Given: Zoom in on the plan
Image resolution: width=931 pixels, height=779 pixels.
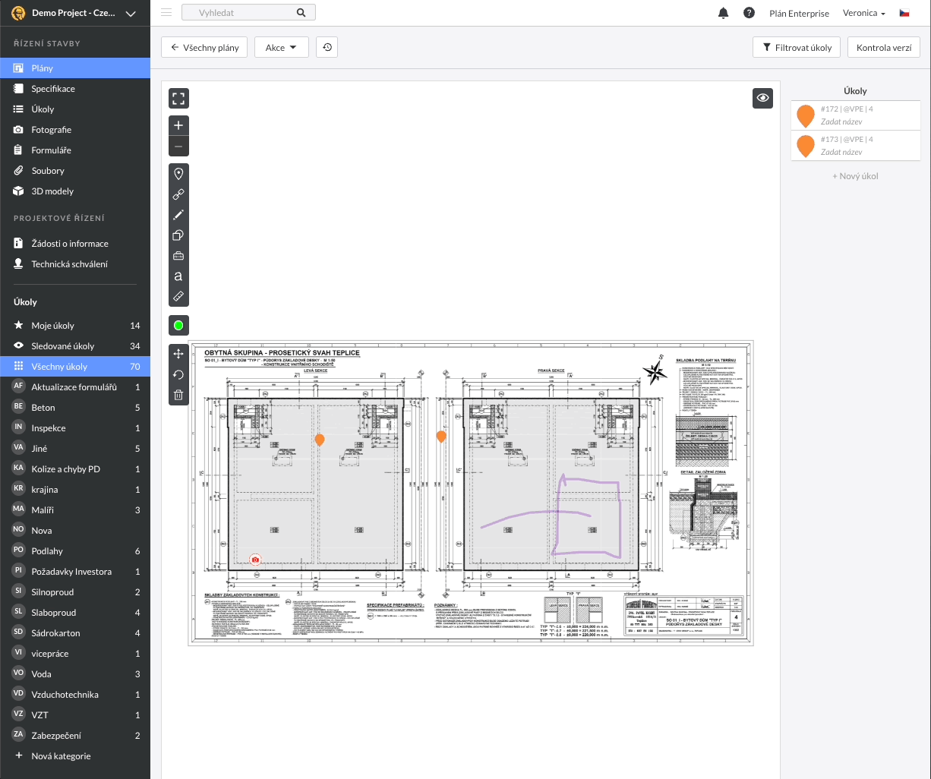Looking at the screenshot, I should (178, 126).
